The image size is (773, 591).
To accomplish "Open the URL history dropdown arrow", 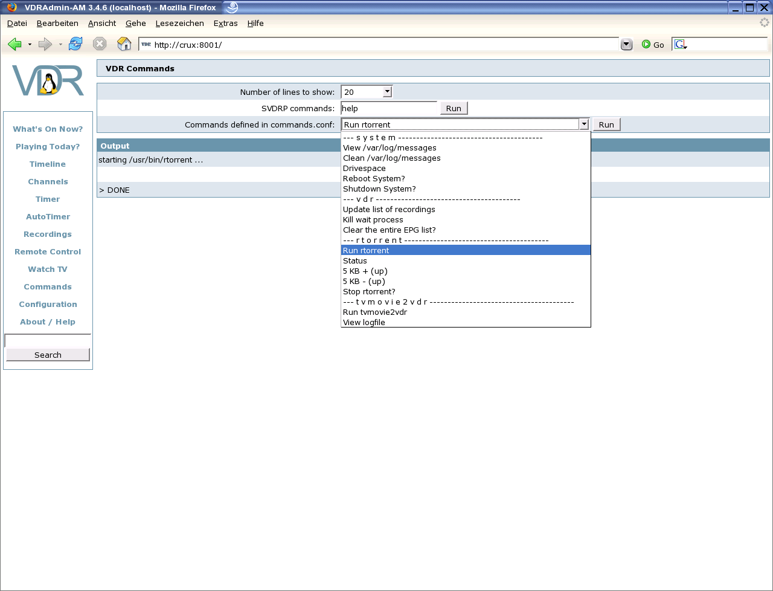I will 626,45.
